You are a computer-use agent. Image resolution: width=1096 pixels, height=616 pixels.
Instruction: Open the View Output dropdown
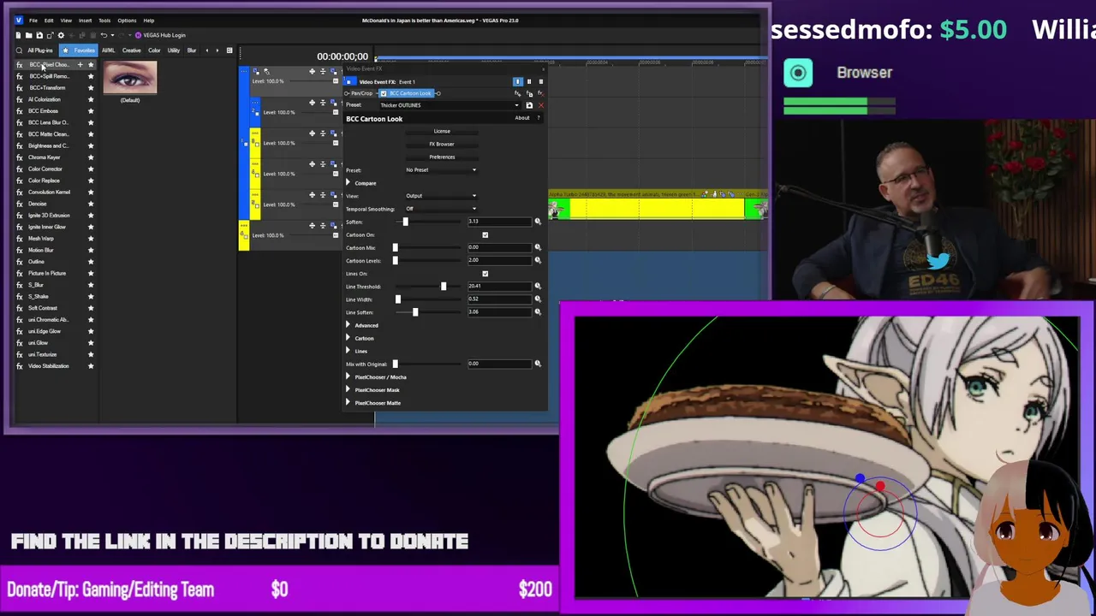tap(441, 196)
